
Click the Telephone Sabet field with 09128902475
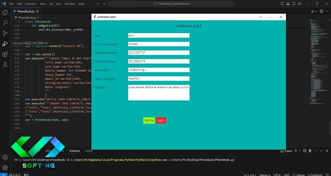point(159,61)
